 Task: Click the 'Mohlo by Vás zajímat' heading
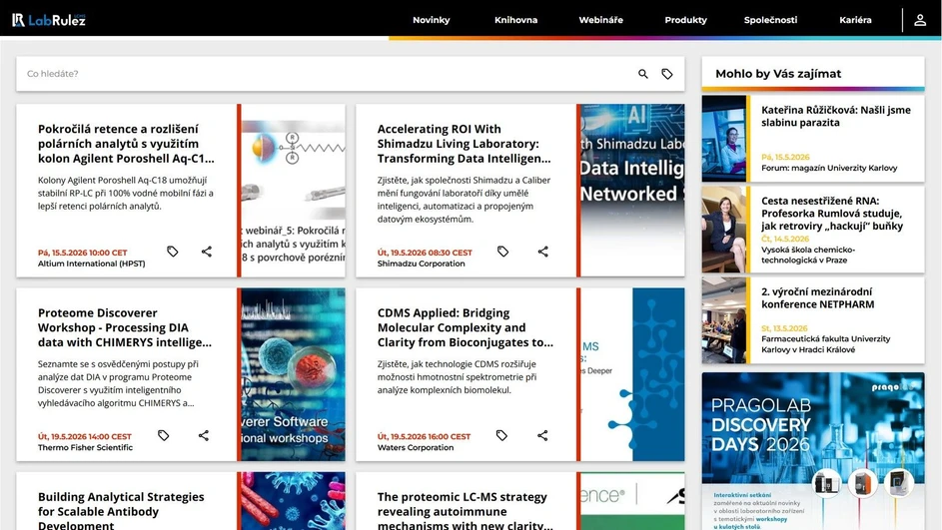coord(778,74)
